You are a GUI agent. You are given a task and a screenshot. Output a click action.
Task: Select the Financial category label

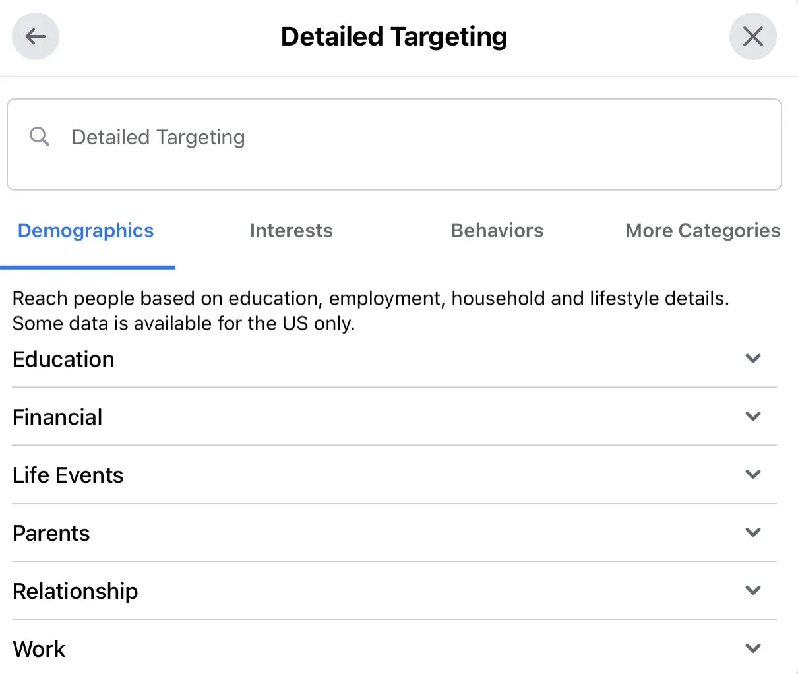point(57,417)
